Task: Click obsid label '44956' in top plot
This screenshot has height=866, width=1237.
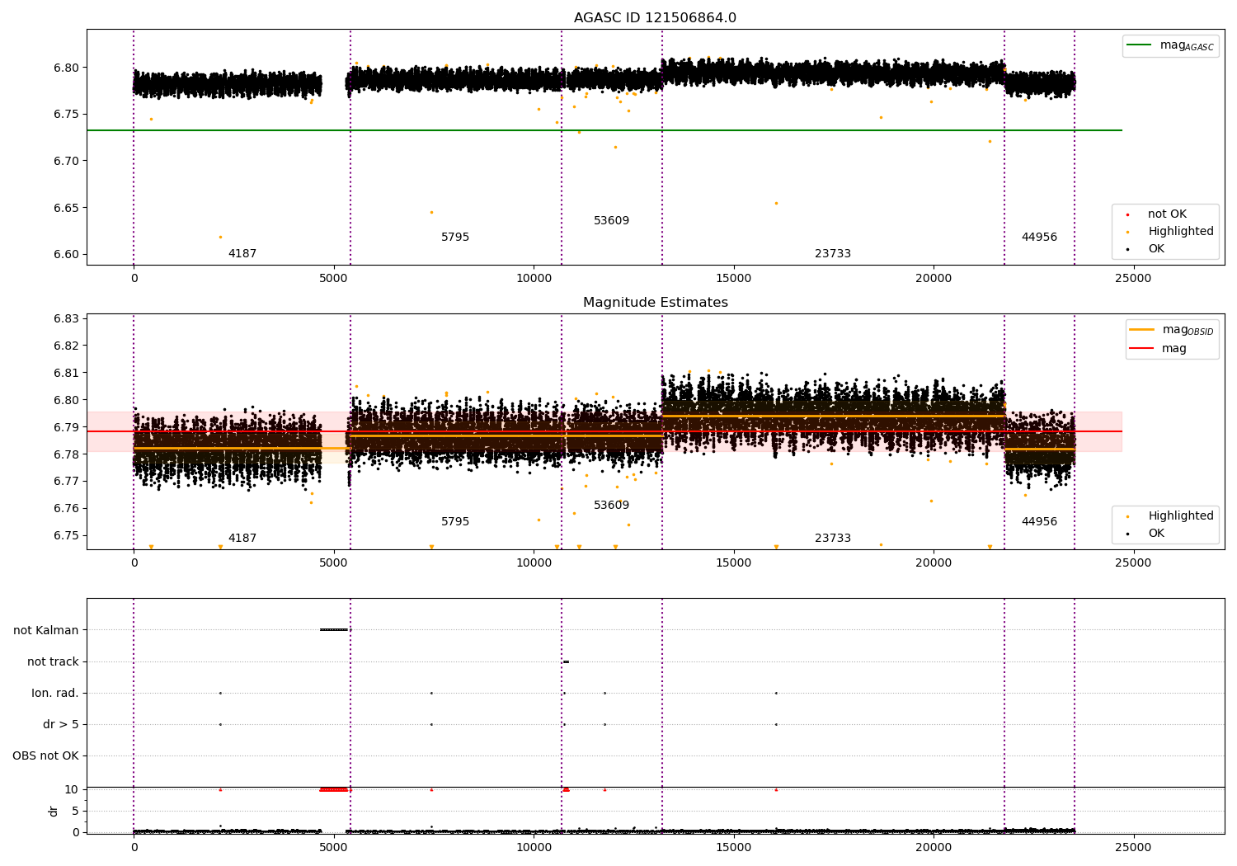Action: (1039, 238)
